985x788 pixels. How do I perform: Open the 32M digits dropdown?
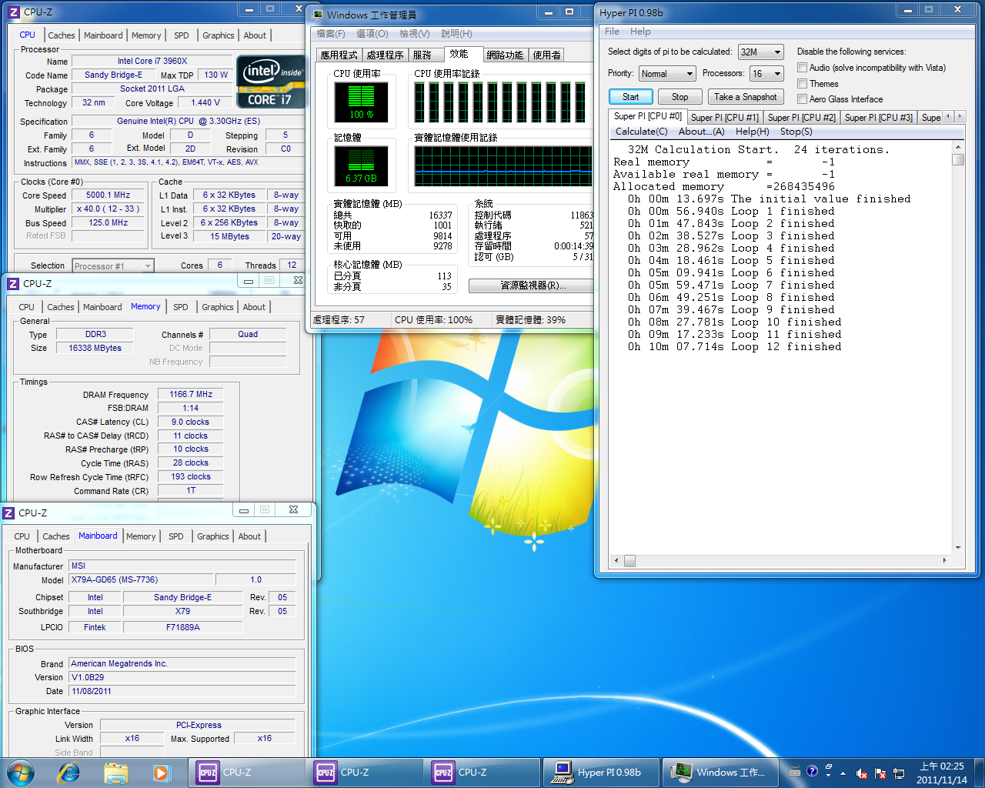[760, 52]
